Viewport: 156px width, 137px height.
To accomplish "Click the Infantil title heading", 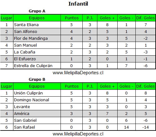I will (78, 4).
